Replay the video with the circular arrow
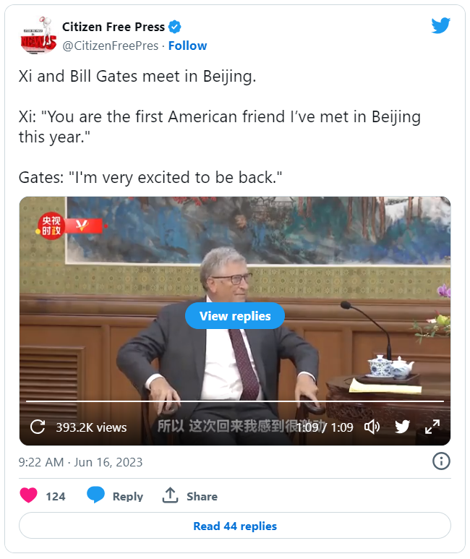This screenshot has width=470, height=559. tap(38, 427)
